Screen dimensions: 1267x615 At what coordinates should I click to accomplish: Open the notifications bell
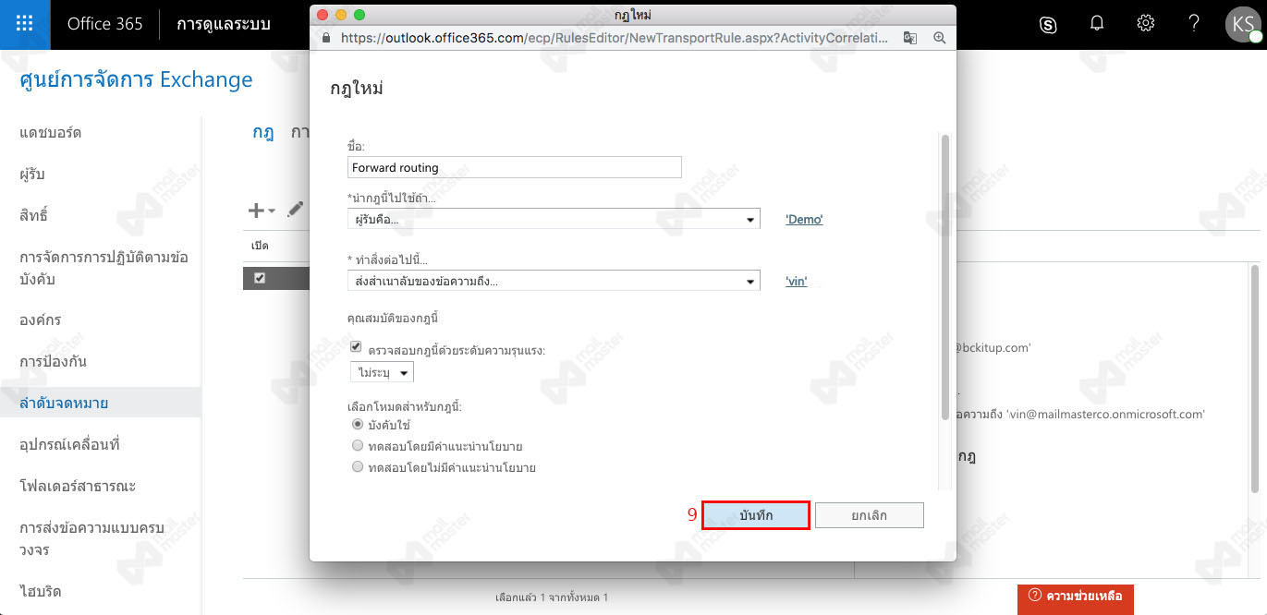click(x=1097, y=24)
